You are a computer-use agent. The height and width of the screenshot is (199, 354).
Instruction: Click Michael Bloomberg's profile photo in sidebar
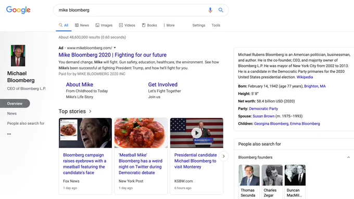(x=18, y=56)
